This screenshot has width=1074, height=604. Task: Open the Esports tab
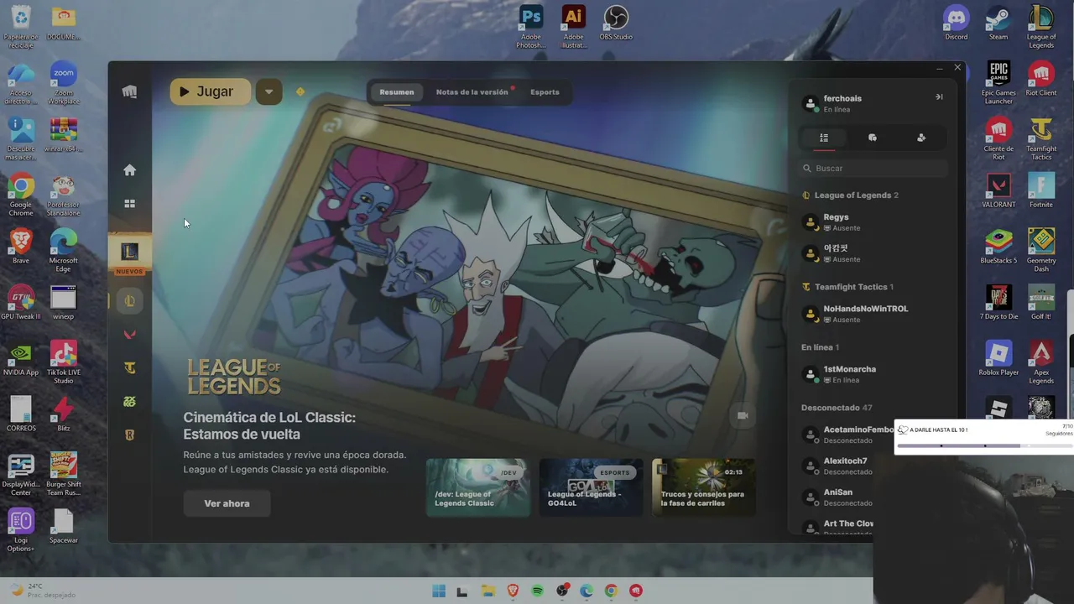545,92
